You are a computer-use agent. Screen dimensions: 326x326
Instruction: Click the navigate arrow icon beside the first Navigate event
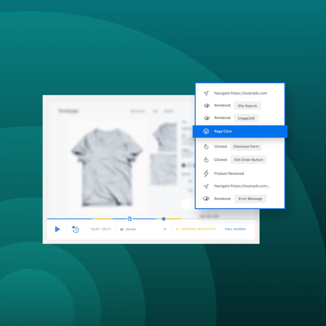pos(206,93)
